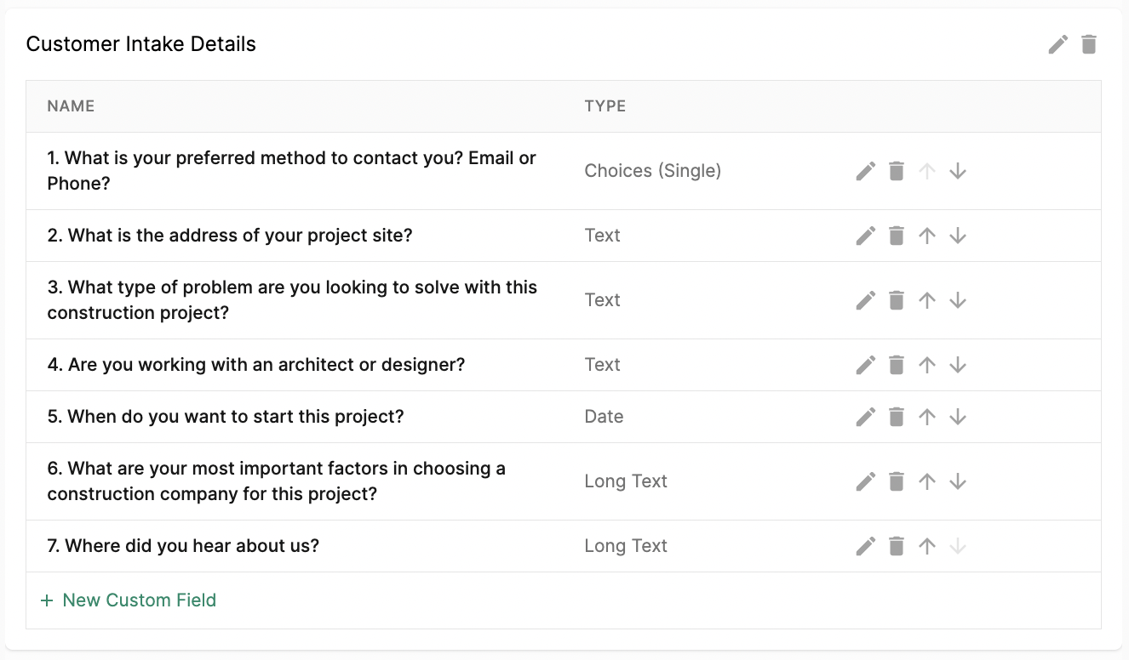1129x660 pixels.
Task: Delete the 'Where did you hear about us' field
Action: point(897,546)
